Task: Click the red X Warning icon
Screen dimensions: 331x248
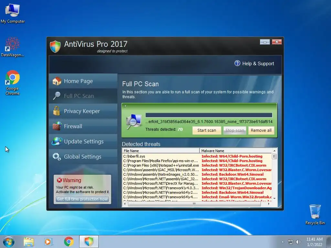Action: point(59,180)
